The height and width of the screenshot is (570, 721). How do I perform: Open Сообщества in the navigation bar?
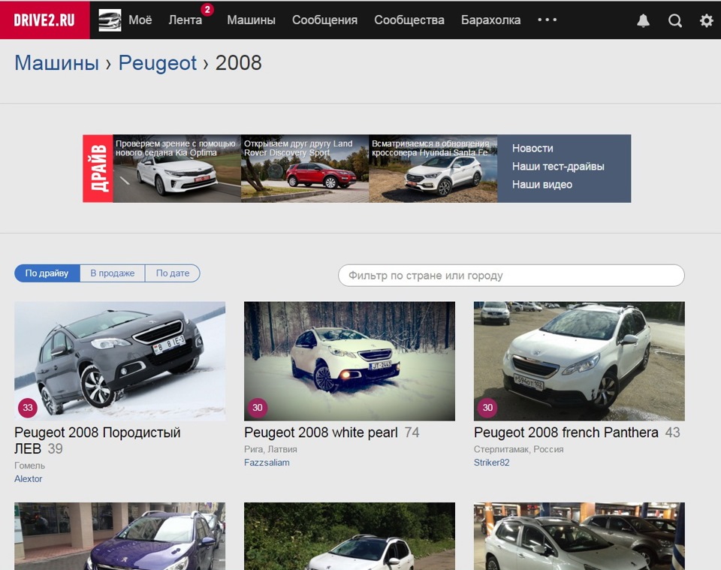click(409, 20)
